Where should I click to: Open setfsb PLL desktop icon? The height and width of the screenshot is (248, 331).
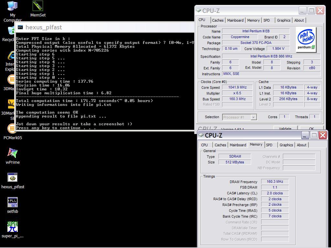pyautogui.click(x=13, y=202)
